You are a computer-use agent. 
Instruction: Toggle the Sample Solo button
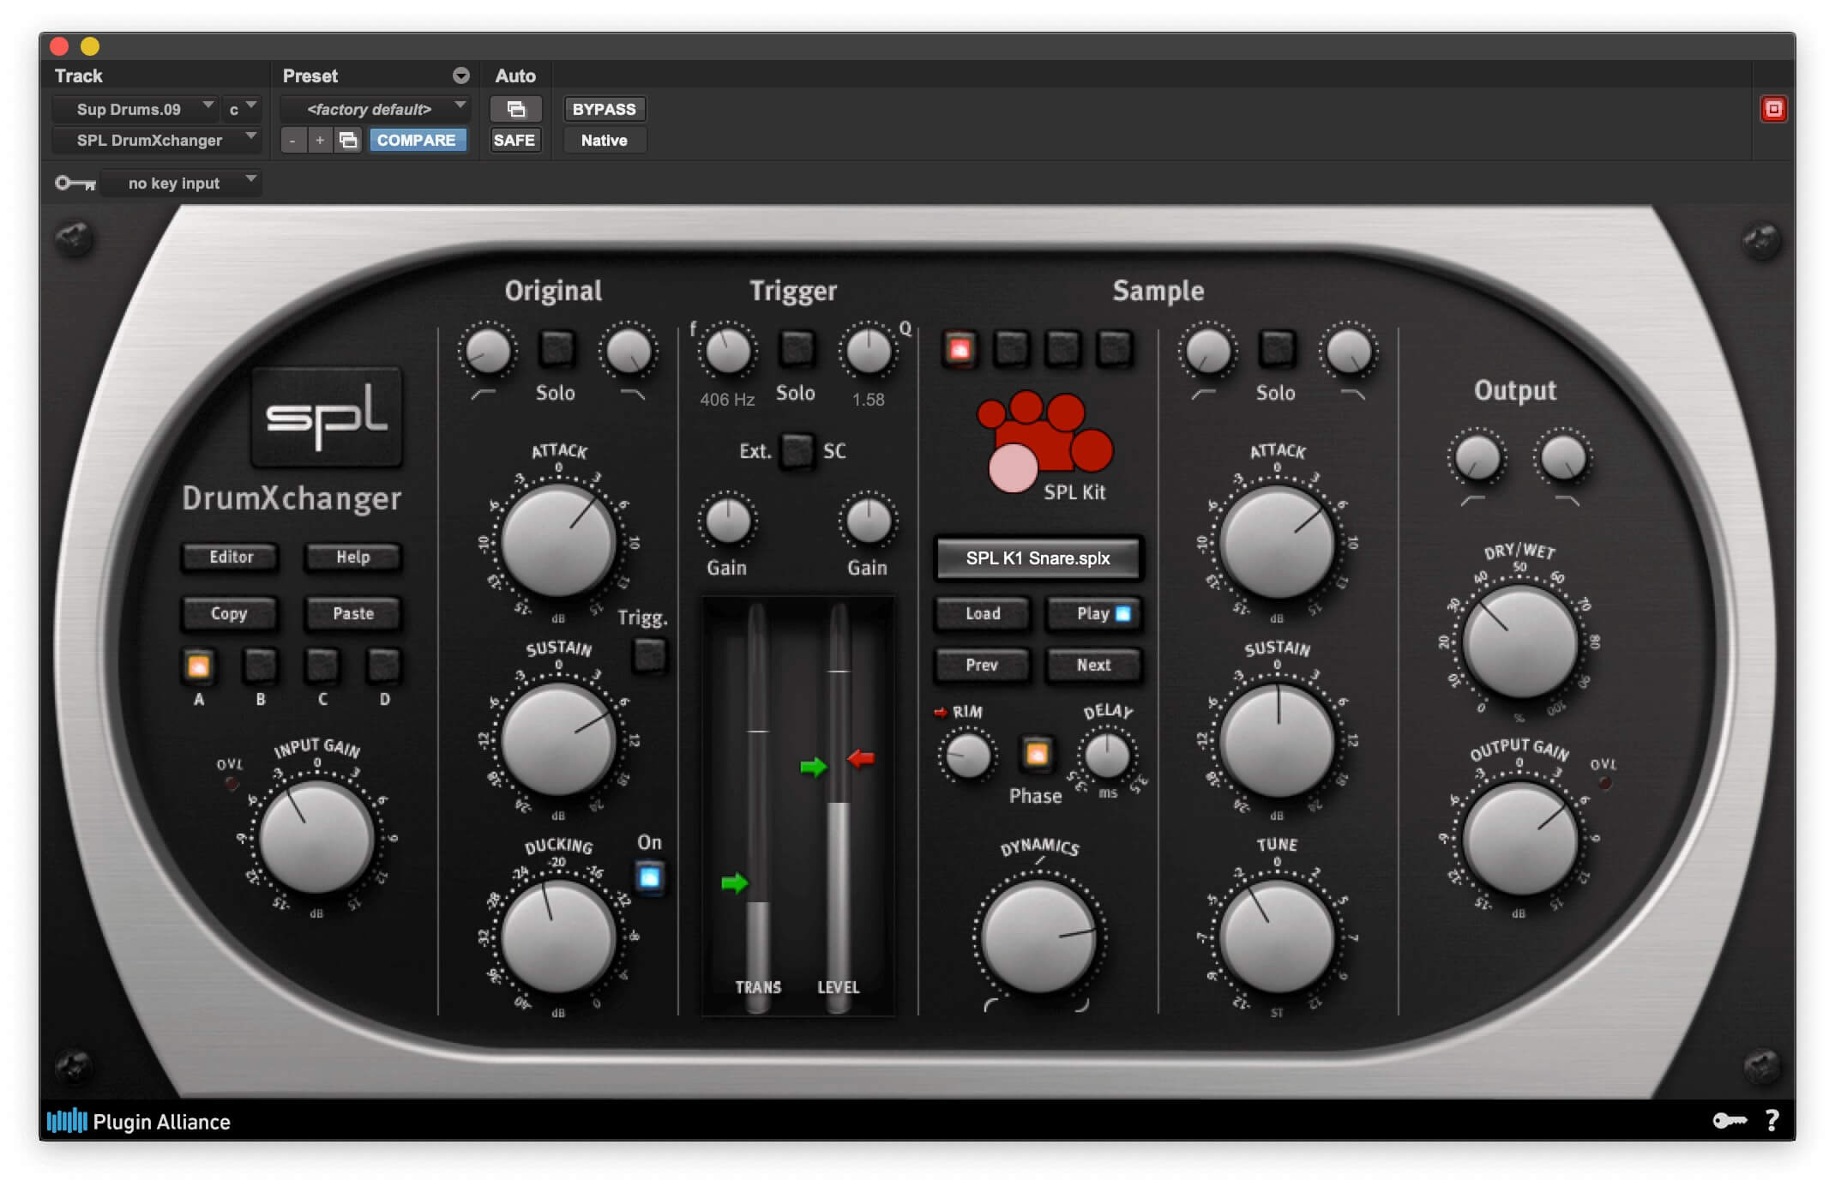pyautogui.click(x=1276, y=349)
